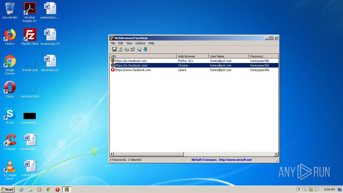Open the Help menu
Screen dimensions: 343x193
(151, 43)
